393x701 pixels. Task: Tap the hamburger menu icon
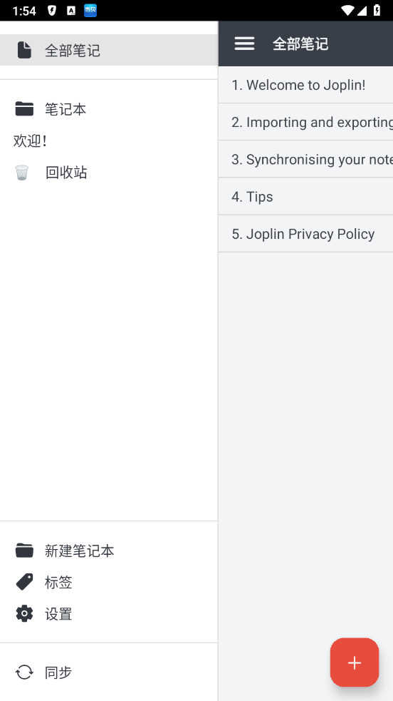tap(244, 44)
